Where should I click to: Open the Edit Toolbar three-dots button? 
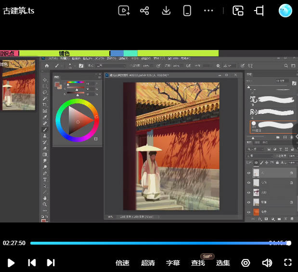click(45, 210)
